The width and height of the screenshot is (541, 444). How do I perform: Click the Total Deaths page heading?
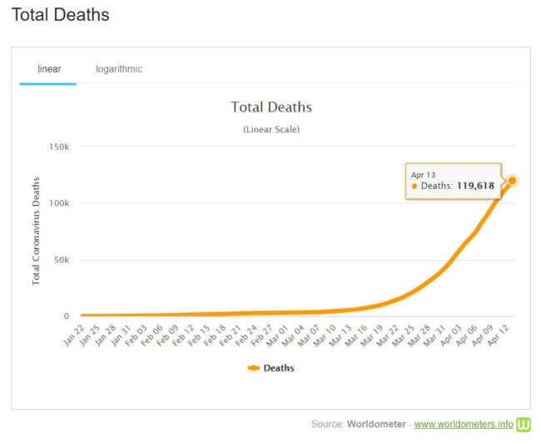point(60,15)
